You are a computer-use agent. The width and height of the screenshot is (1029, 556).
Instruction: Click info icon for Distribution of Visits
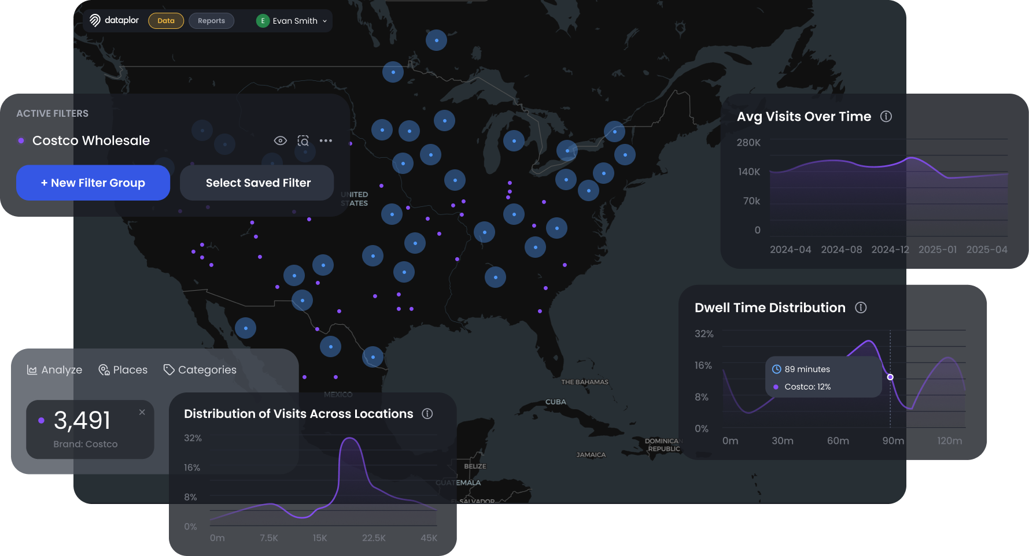coord(427,413)
